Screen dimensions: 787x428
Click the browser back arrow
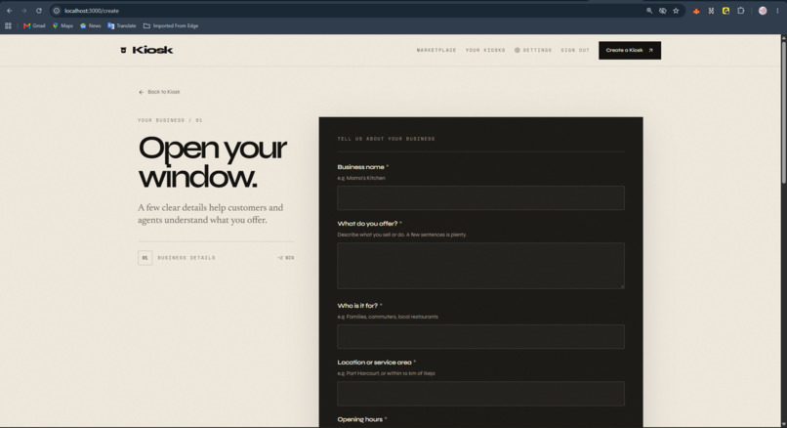pyautogui.click(x=10, y=11)
